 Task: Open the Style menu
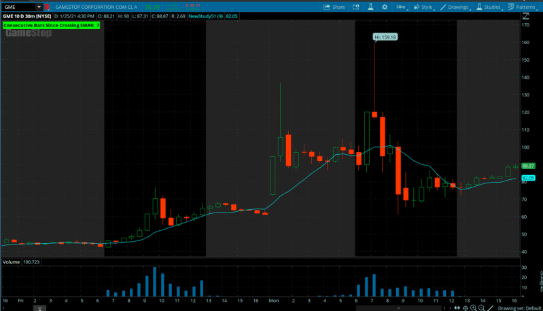pos(423,7)
